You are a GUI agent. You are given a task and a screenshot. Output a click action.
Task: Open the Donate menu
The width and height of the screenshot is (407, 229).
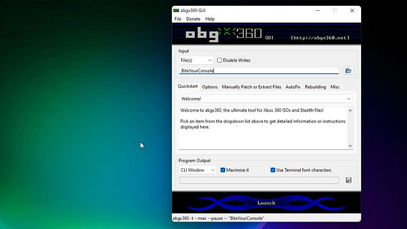[193, 19]
